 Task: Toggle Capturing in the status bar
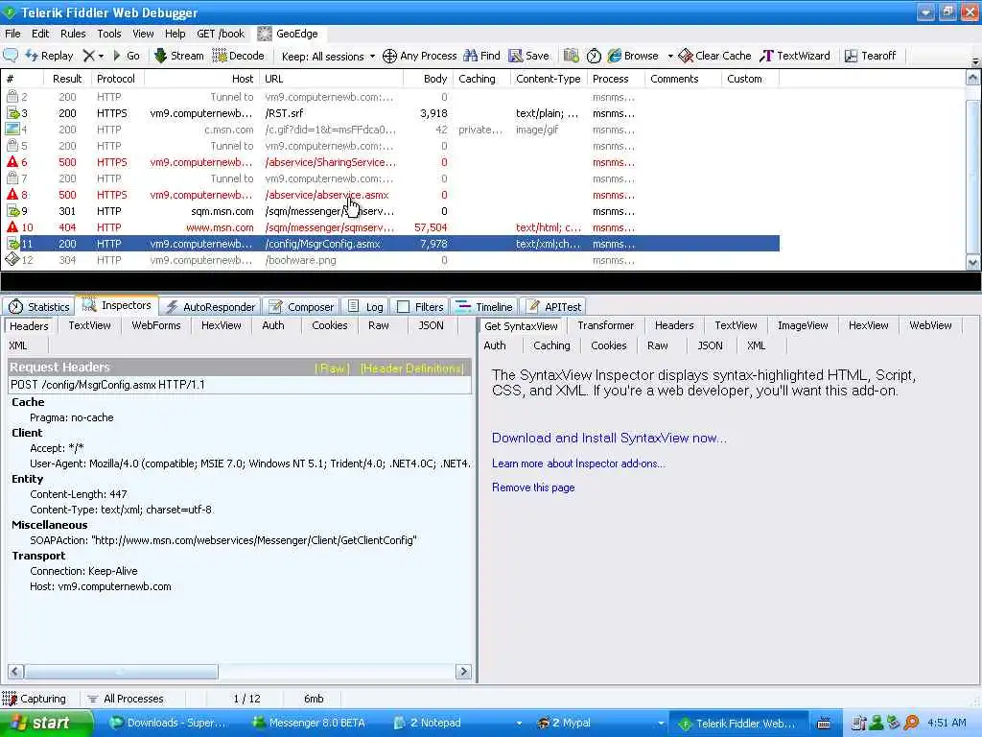coord(35,699)
